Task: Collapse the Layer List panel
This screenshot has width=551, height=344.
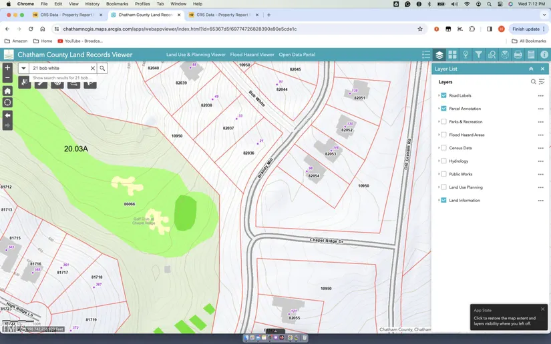Action: [531, 69]
